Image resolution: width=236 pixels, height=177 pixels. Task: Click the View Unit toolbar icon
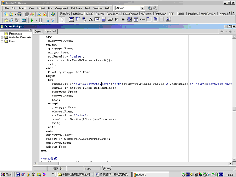6,20
